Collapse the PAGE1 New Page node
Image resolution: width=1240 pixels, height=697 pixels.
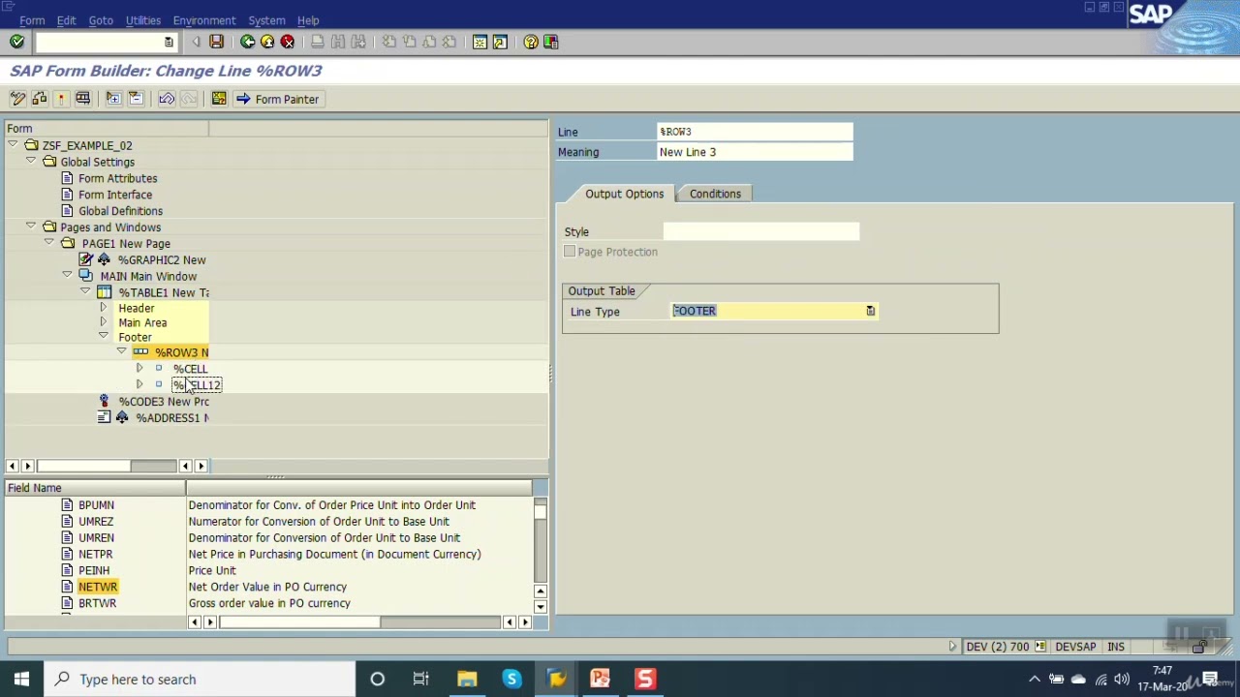[48, 243]
